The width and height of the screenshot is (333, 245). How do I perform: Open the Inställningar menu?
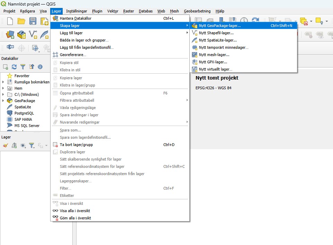click(x=76, y=11)
